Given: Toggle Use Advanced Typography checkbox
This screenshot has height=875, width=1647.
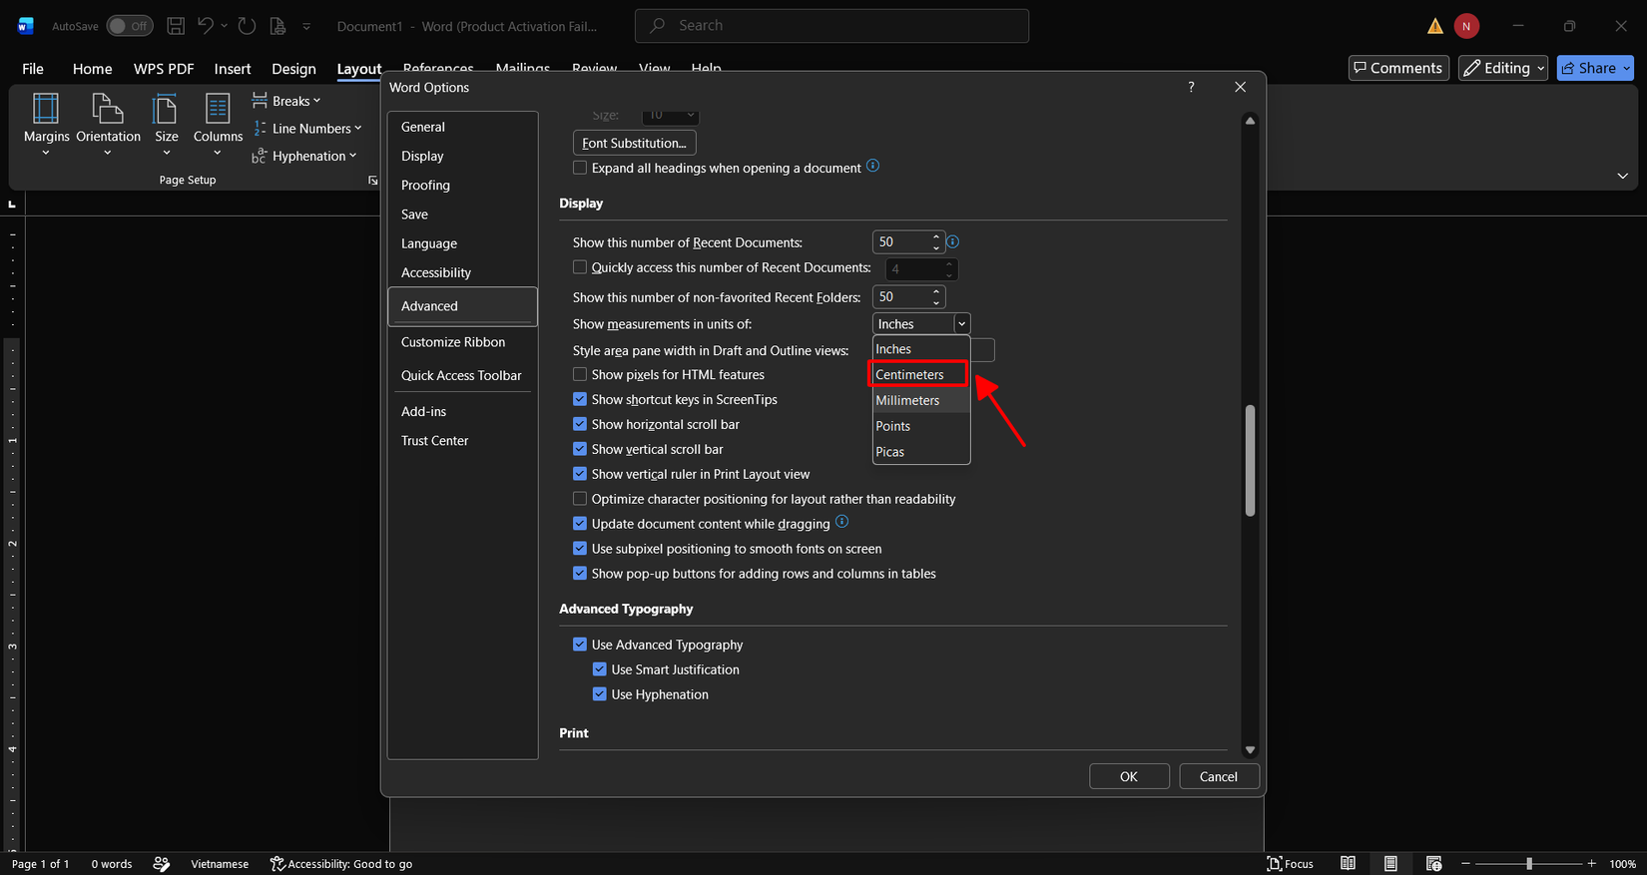Looking at the screenshot, I should pos(580,645).
